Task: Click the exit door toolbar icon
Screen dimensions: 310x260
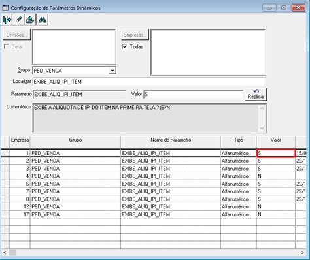Action: click(x=7, y=20)
